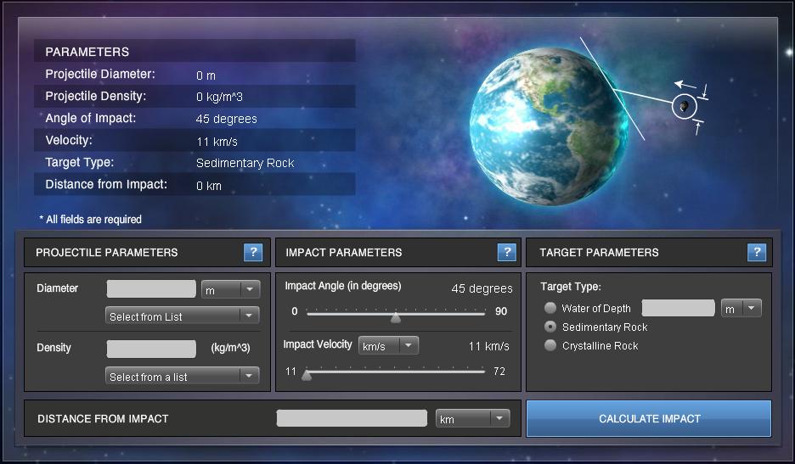Viewport: 795px width, 464px height.
Task: Open the diameter unit dropdown
Action: click(231, 289)
